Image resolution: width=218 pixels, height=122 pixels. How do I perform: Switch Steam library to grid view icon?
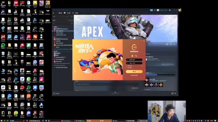pyautogui.click(x=72, y=17)
